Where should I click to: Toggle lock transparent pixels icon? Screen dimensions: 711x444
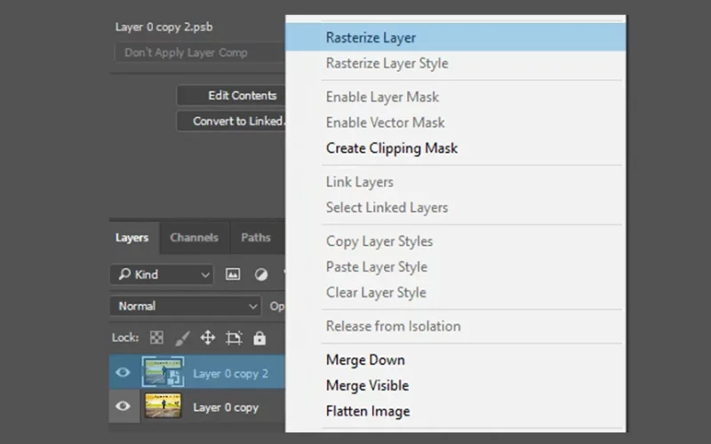pyautogui.click(x=156, y=337)
